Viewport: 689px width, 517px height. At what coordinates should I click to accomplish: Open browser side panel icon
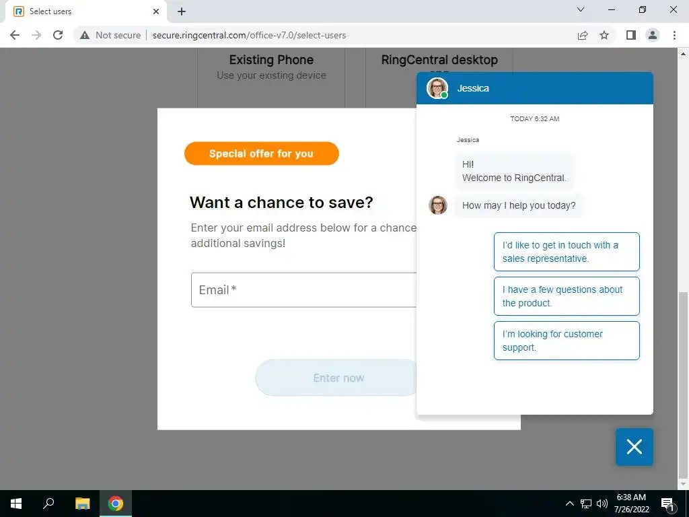click(x=631, y=35)
